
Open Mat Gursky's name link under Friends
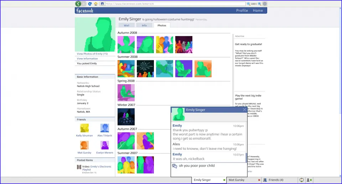point(84,153)
